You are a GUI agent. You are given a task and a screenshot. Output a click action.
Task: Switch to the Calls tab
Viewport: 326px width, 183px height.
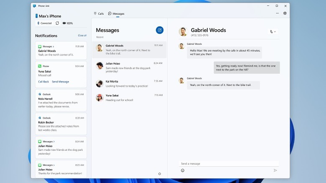pyautogui.click(x=99, y=13)
